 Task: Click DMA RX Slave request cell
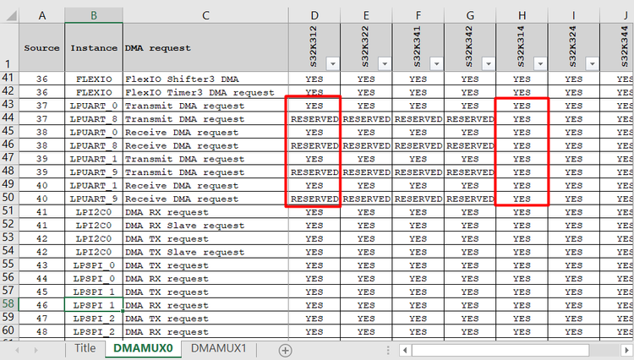[x=205, y=226]
